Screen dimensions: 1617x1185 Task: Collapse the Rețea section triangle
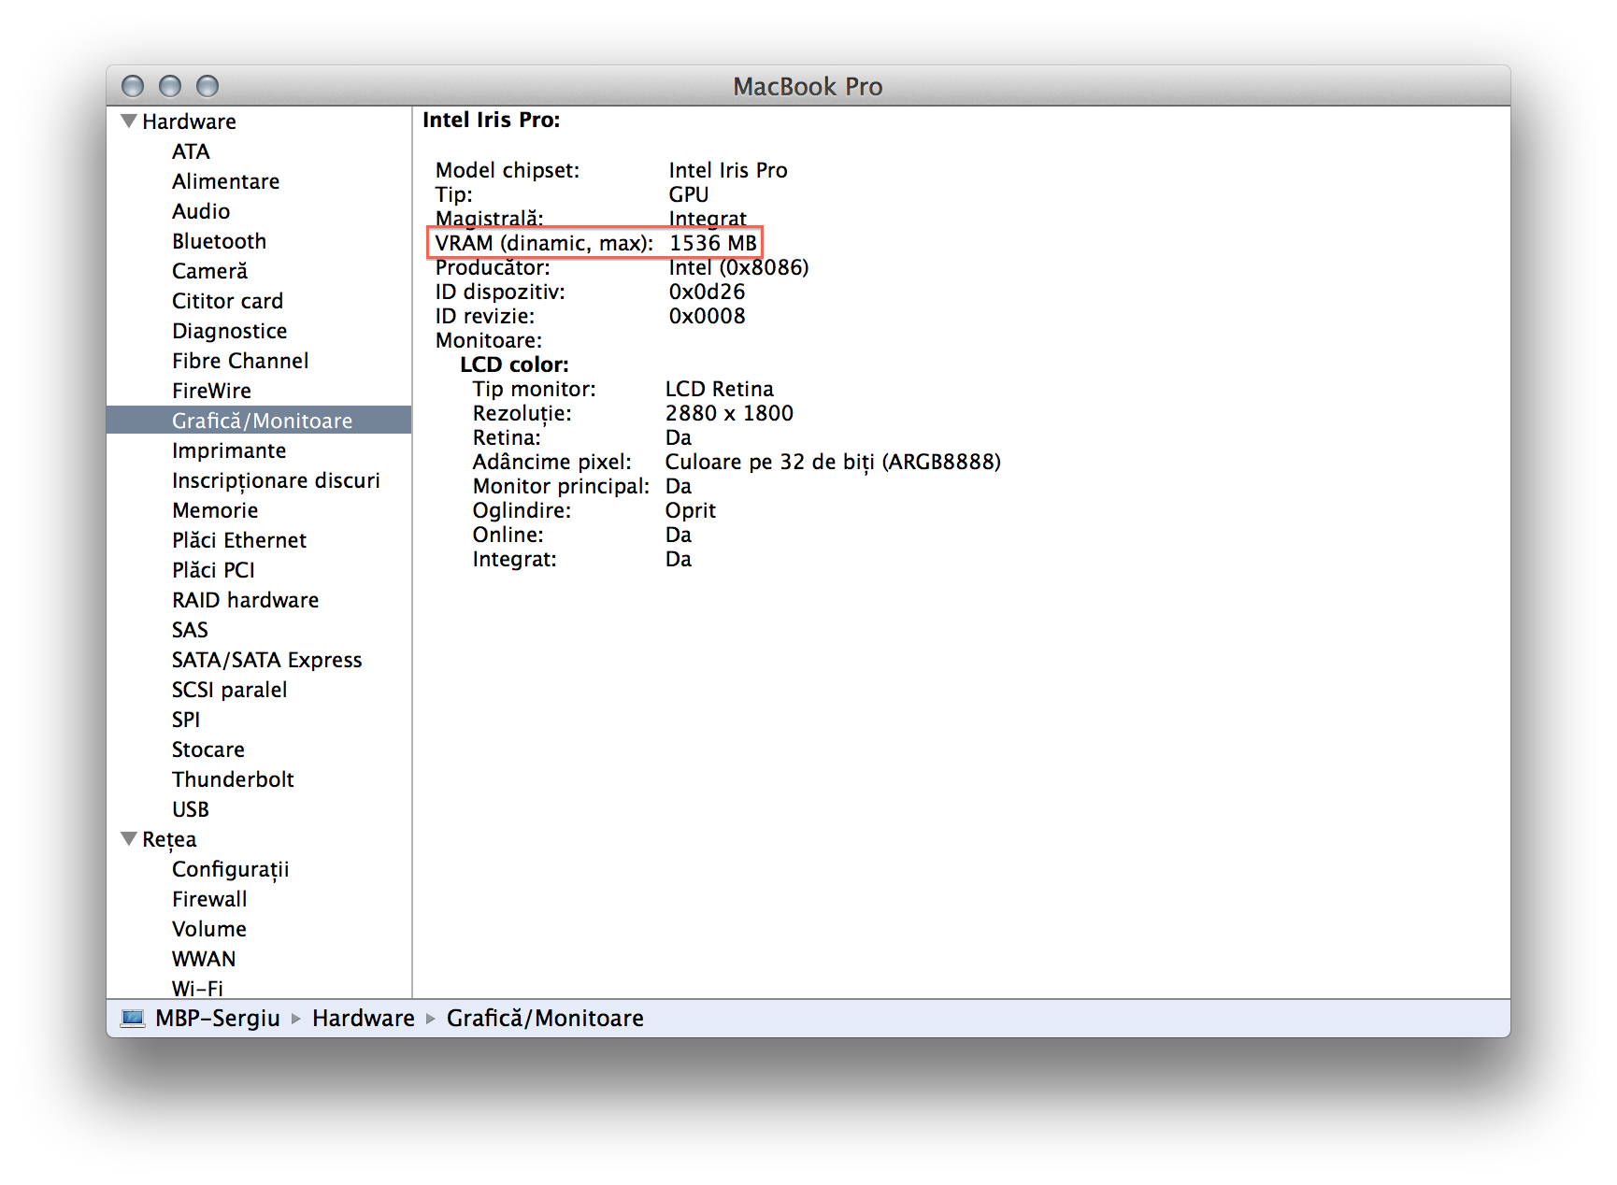coord(129,838)
